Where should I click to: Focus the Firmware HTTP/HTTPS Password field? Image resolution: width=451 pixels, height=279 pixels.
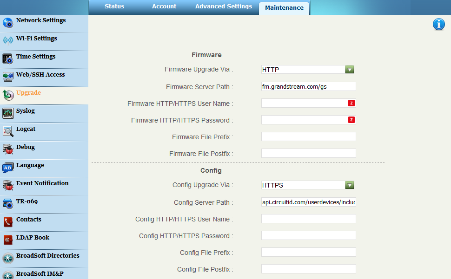pos(309,120)
